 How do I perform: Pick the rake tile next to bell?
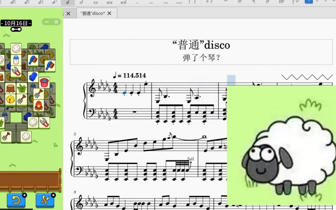pos(22,100)
